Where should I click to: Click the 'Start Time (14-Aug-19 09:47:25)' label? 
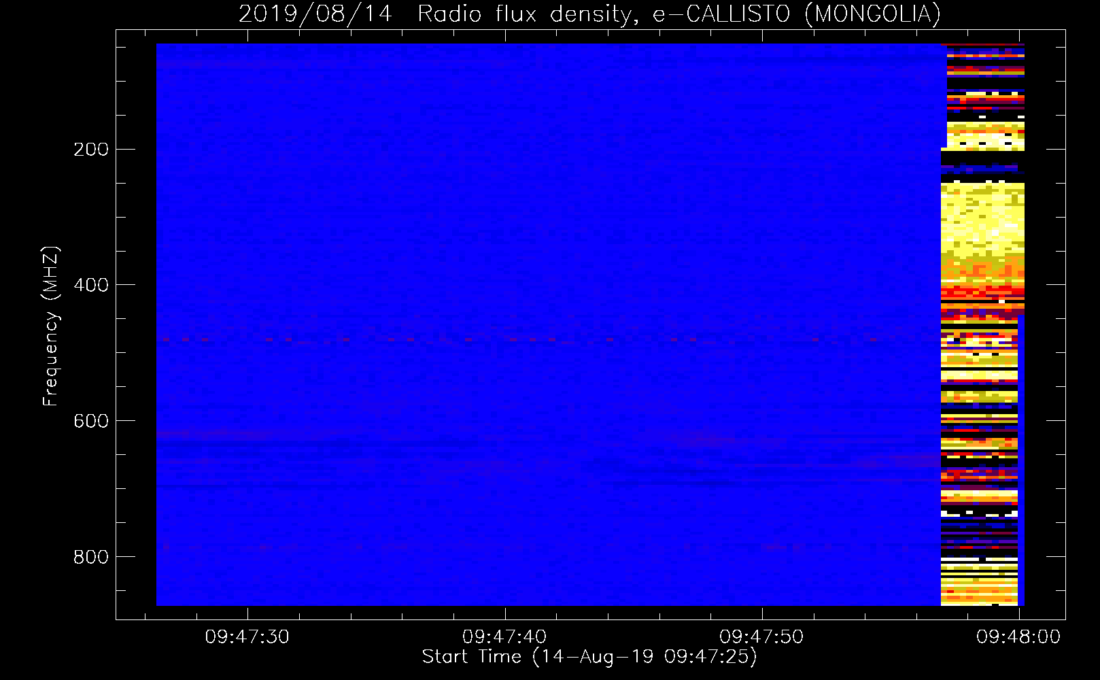click(589, 657)
